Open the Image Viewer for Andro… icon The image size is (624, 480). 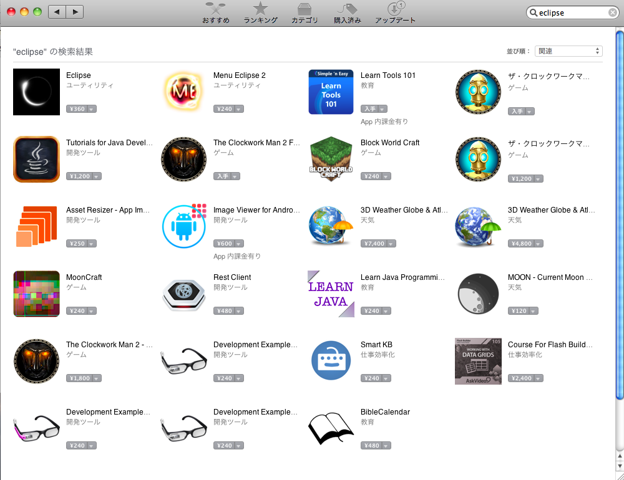[184, 226]
